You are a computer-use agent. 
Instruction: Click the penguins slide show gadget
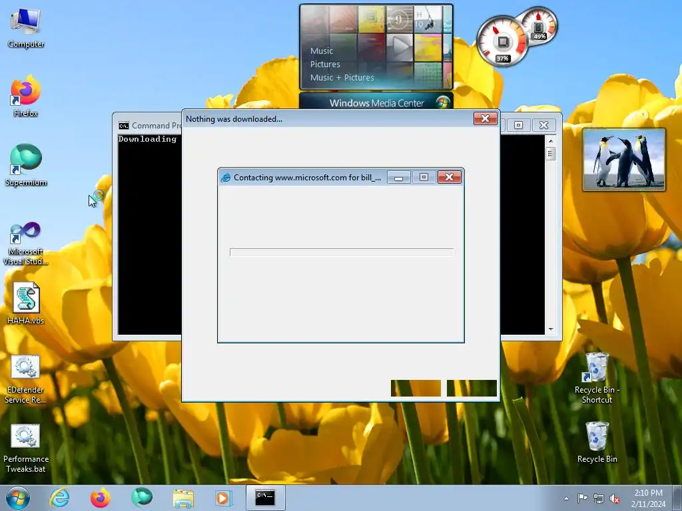click(x=623, y=160)
